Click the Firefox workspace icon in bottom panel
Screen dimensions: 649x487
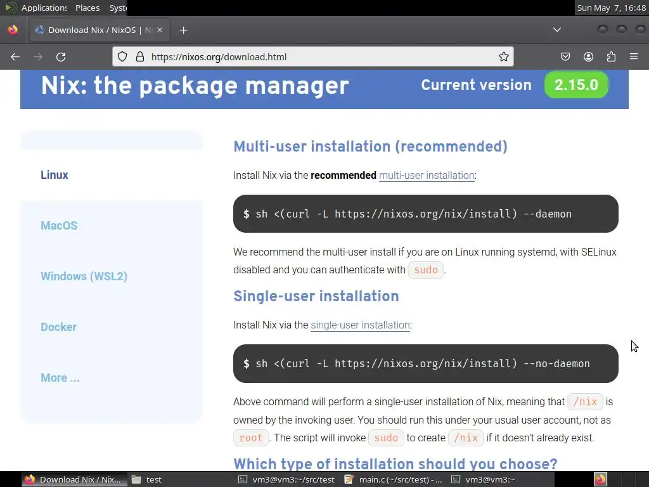[x=600, y=479]
